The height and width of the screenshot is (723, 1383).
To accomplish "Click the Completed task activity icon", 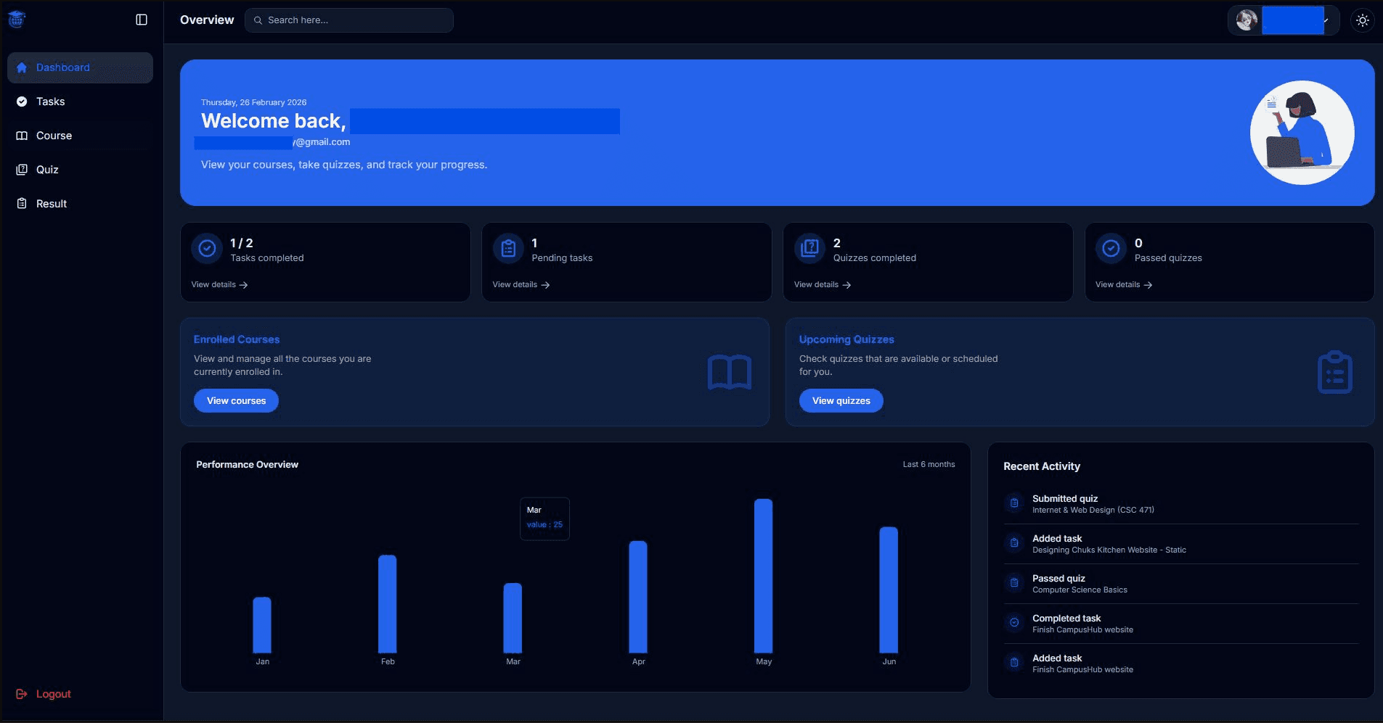I will click(x=1014, y=623).
